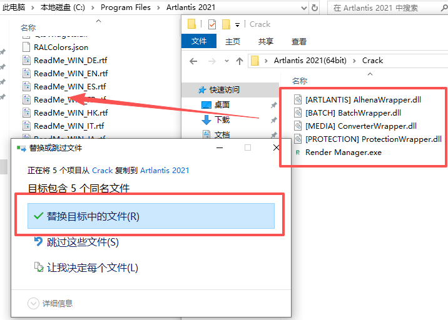448x320 pixels.
Task: Choose 让我决定每个文件(L) option
Action: point(92,267)
